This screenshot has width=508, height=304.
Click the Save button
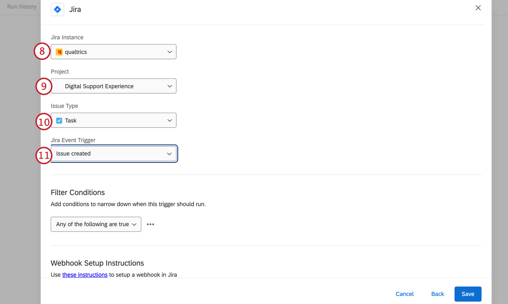pos(468,294)
